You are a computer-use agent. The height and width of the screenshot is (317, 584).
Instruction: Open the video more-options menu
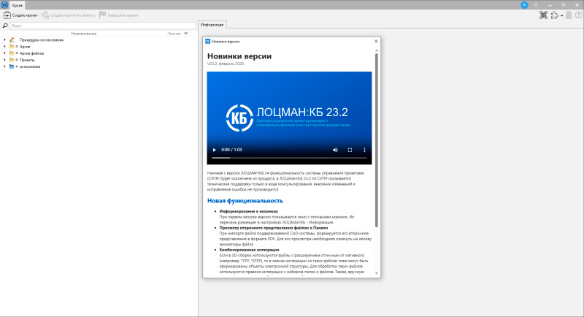[364, 150]
